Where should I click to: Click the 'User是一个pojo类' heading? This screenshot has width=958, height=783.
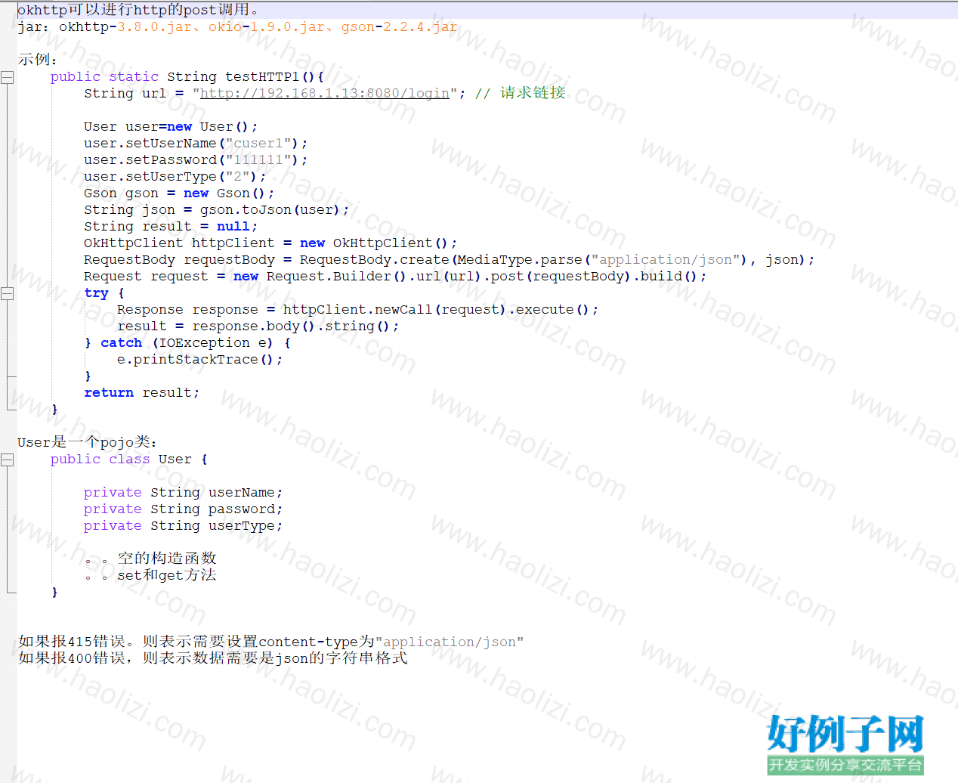coord(88,442)
